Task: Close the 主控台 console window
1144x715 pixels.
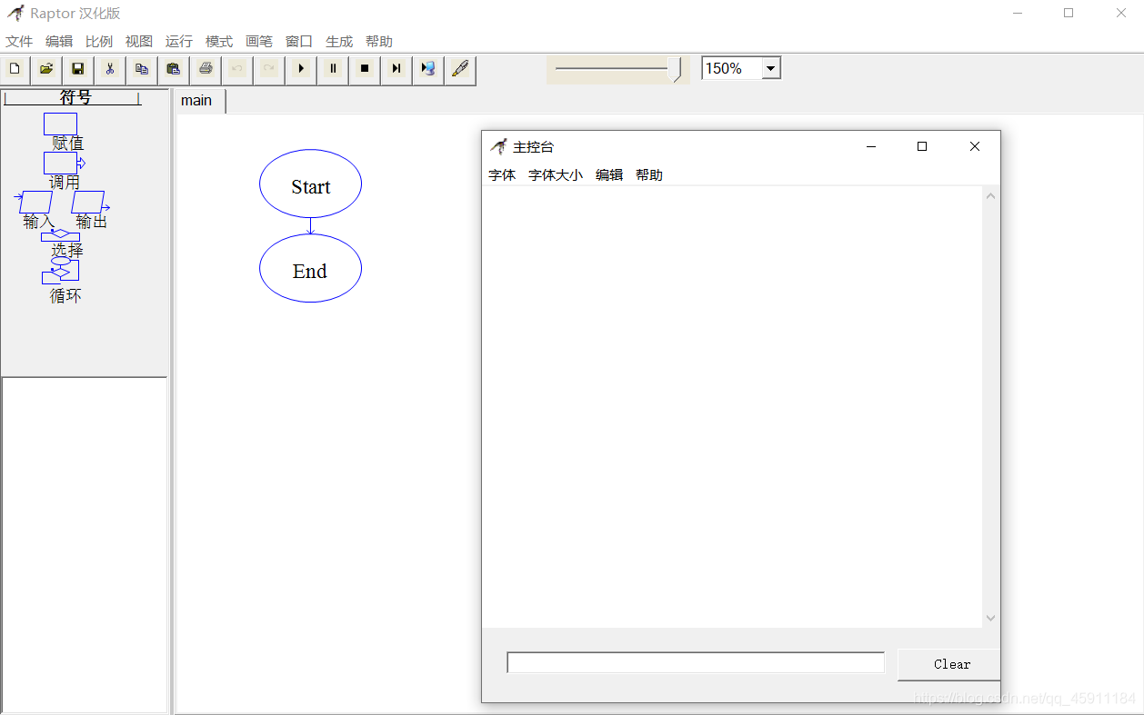Action: coord(975,146)
